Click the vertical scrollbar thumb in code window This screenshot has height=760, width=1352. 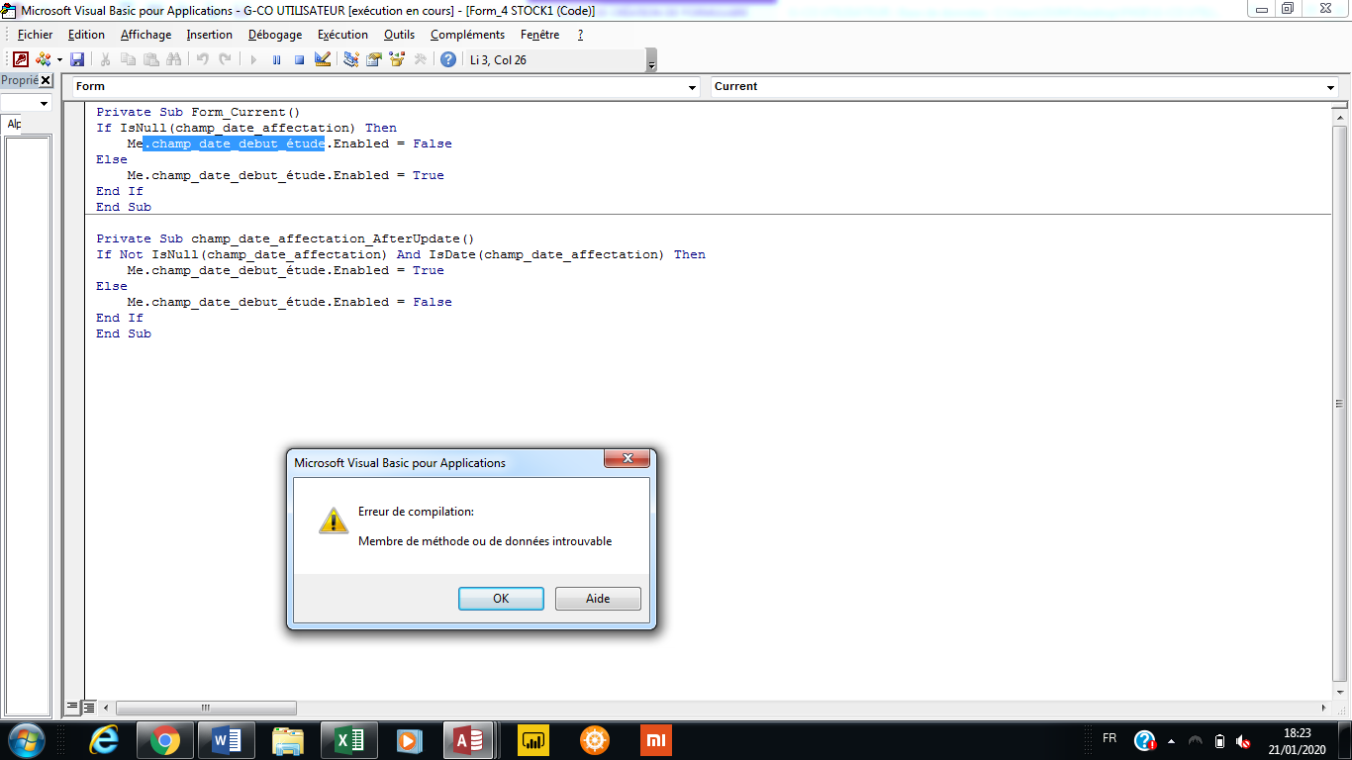1339,404
